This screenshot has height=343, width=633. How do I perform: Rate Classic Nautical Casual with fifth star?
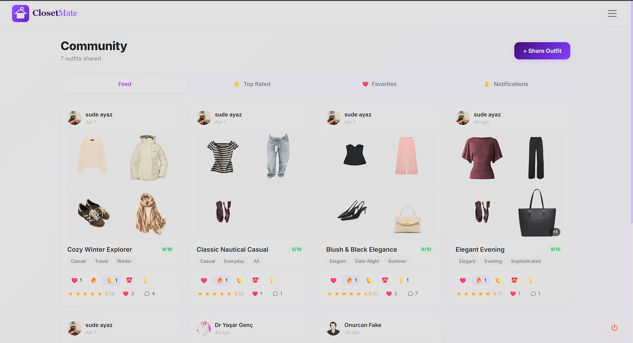[x=229, y=293]
